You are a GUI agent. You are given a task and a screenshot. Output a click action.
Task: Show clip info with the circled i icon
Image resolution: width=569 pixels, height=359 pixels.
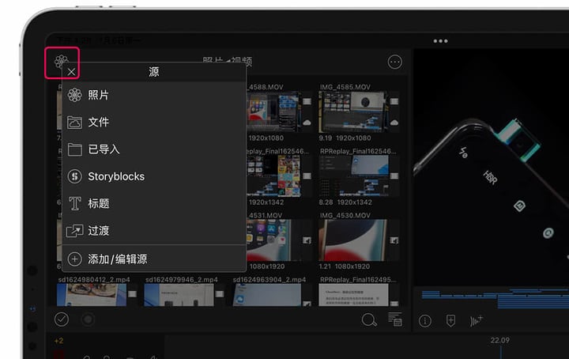pos(425,321)
